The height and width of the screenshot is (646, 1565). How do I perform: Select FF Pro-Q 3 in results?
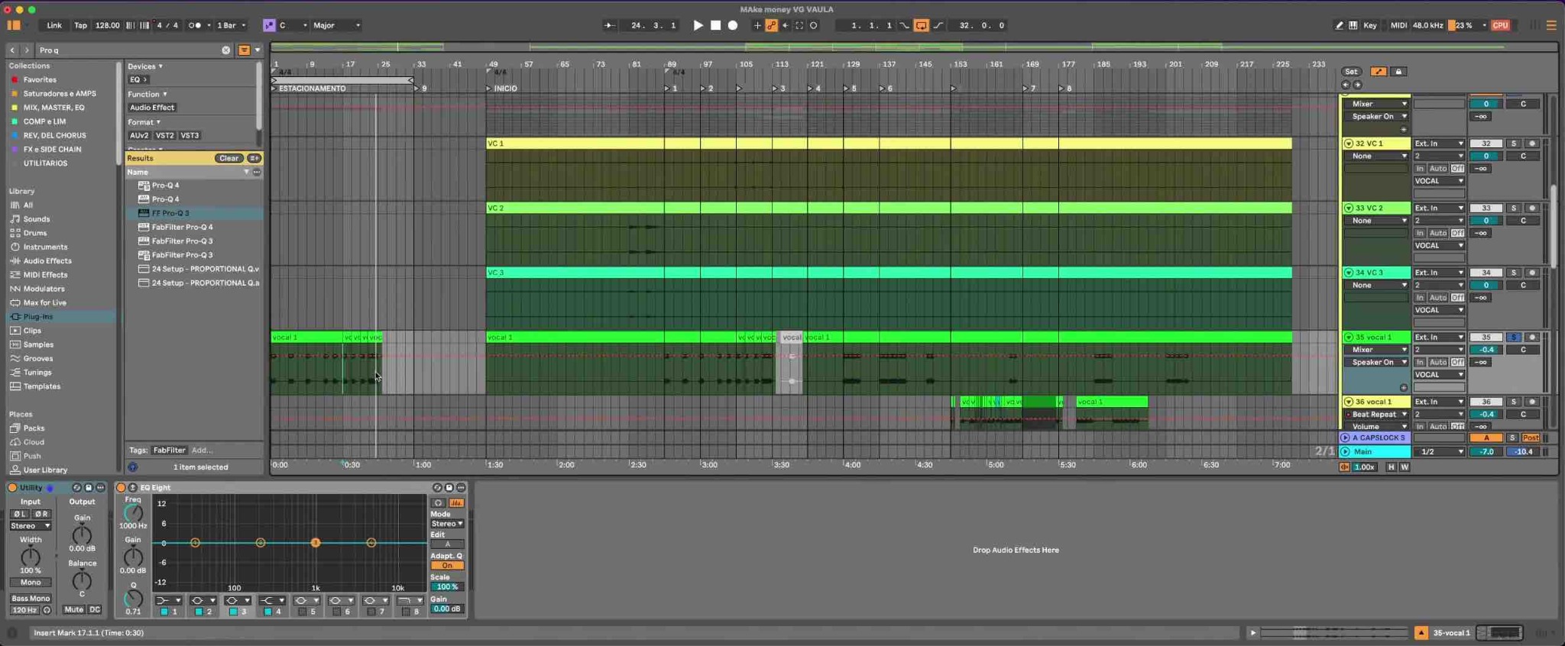[170, 213]
